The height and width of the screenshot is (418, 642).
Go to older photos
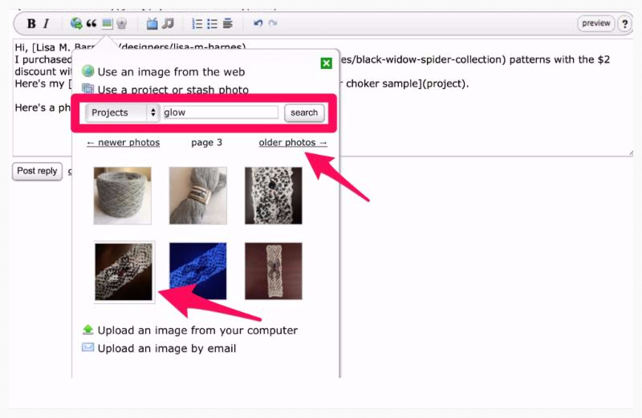pyautogui.click(x=293, y=143)
